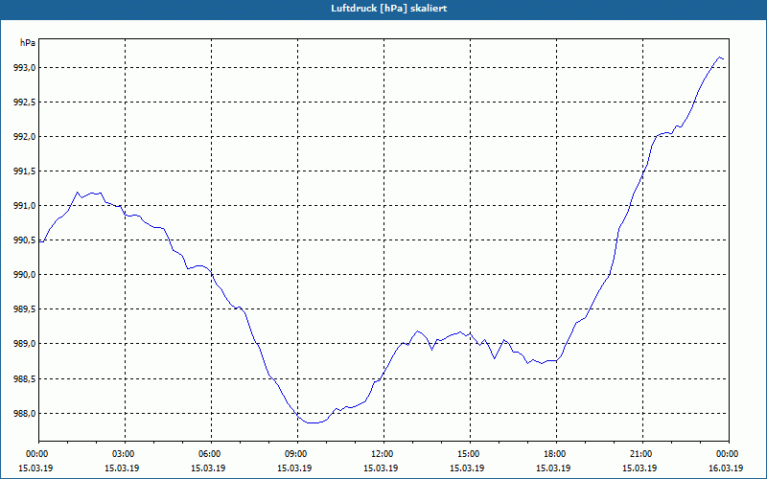Screen dimensions: 767x479
Task: Click the hPa unit label
Action: pyautogui.click(x=28, y=42)
